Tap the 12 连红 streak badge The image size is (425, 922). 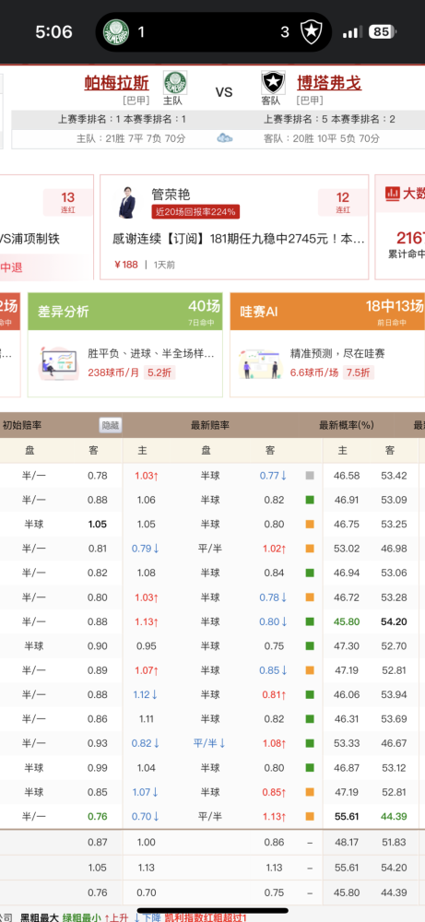pos(343,202)
